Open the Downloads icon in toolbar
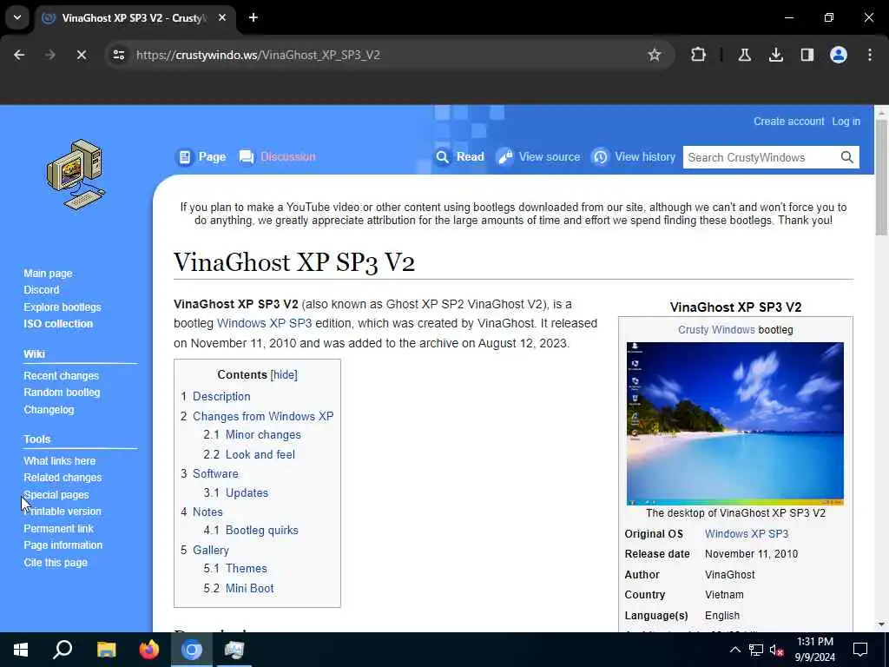This screenshot has width=889, height=667. point(775,55)
